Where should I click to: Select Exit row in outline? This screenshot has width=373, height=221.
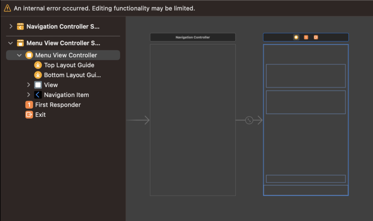pyautogui.click(x=40, y=115)
